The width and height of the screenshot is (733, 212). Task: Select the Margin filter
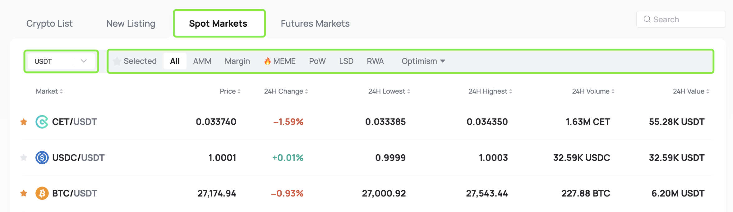point(237,61)
